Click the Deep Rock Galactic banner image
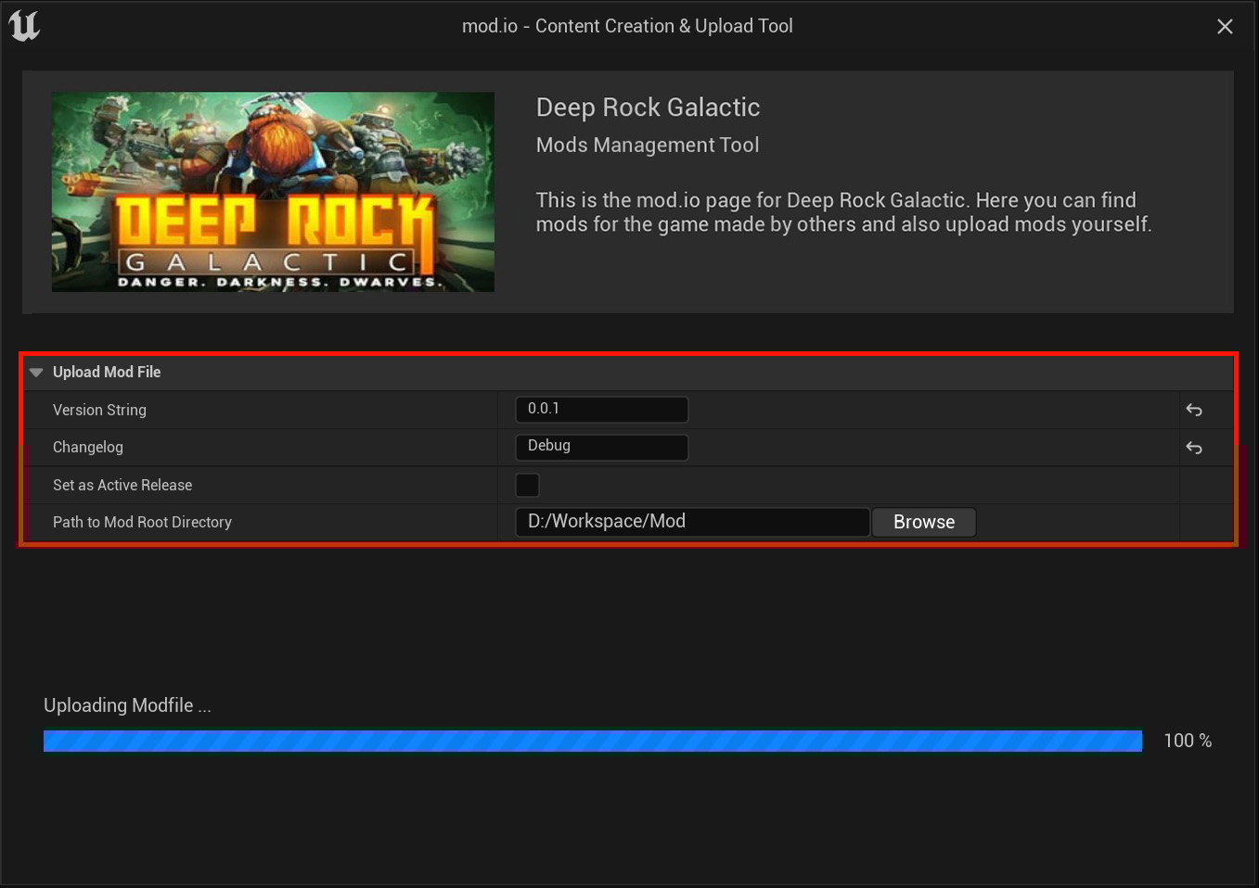The height and width of the screenshot is (888, 1259). pos(273,192)
